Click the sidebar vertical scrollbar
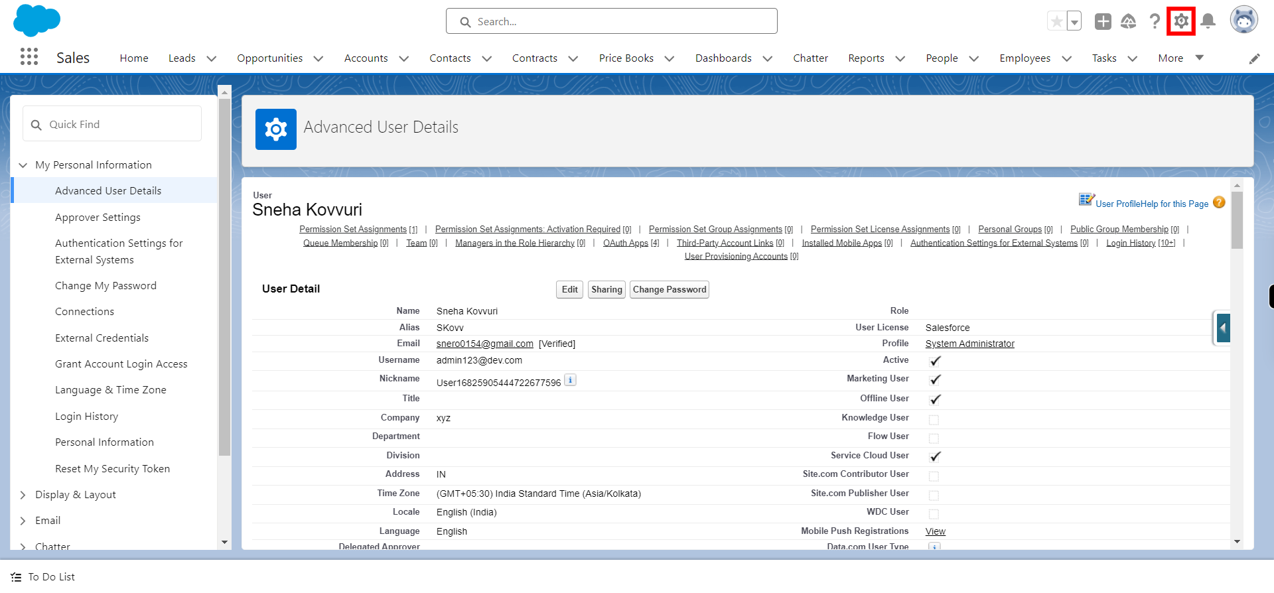Image resolution: width=1274 pixels, height=593 pixels. (x=224, y=277)
